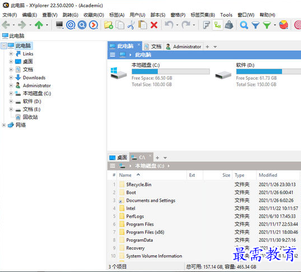301x272 pixels.
Task: Close the 此电脑 tab
Action: [139, 44]
